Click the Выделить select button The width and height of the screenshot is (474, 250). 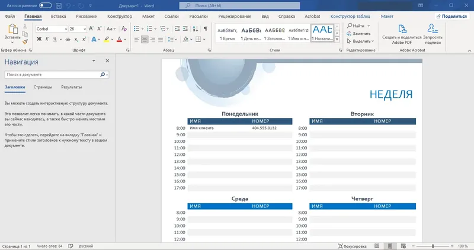click(x=360, y=41)
